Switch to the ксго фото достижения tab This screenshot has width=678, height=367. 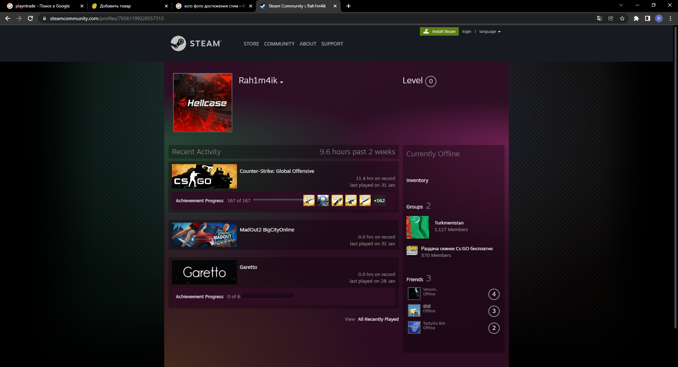(212, 6)
